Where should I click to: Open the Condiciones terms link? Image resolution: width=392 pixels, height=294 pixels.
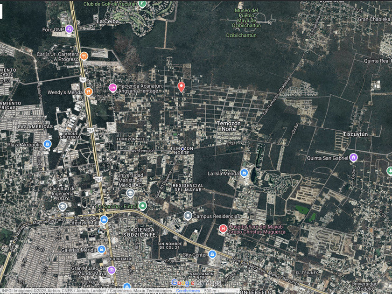[188, 291]
